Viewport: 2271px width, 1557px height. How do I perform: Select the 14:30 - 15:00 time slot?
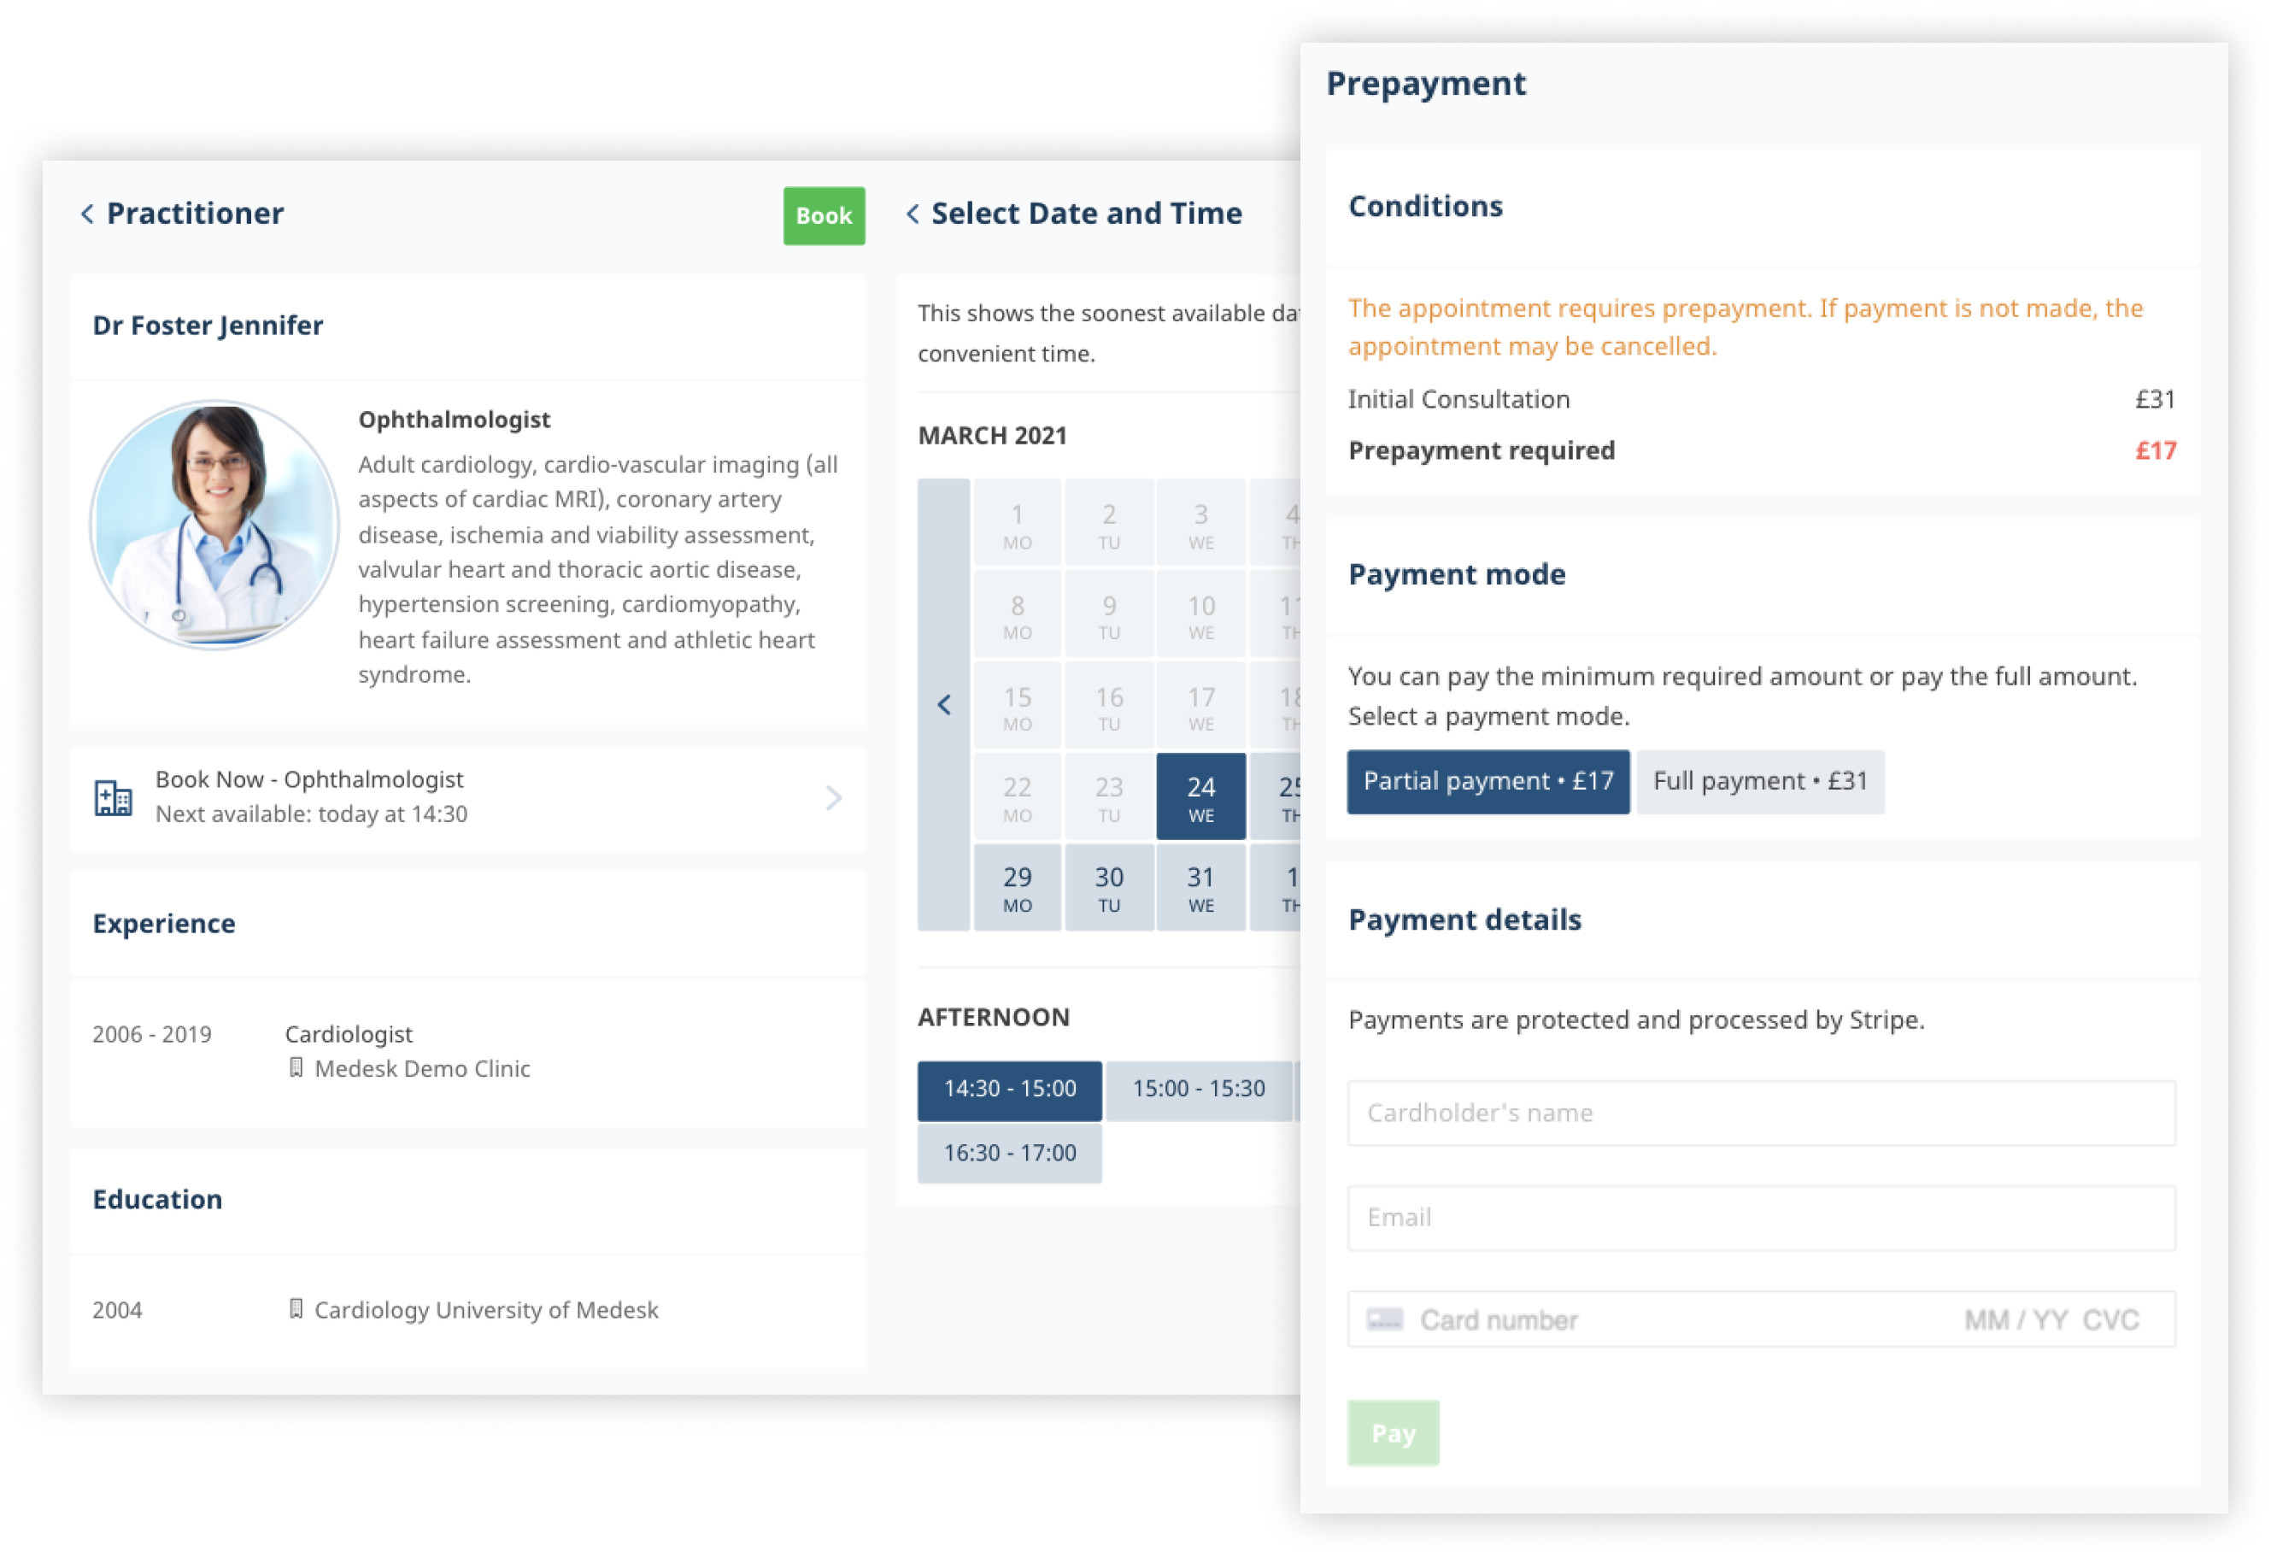(x=1010, y=1088)
